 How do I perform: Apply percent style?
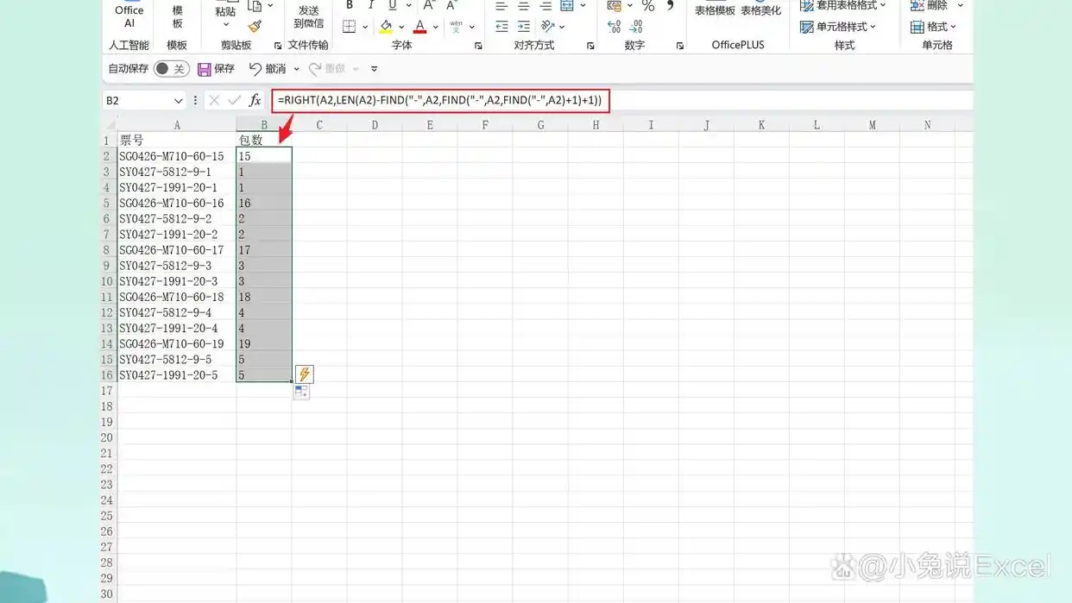[x=648, y=6]
